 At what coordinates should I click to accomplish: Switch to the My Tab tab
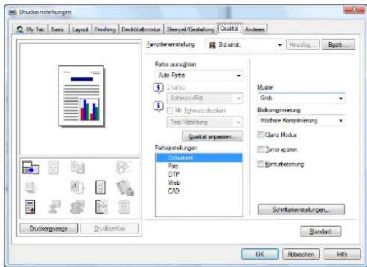point(30,30)
